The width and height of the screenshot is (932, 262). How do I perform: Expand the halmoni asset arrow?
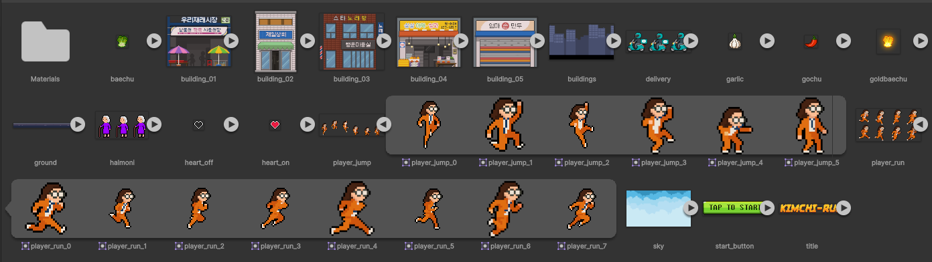(x=154, y=124)
